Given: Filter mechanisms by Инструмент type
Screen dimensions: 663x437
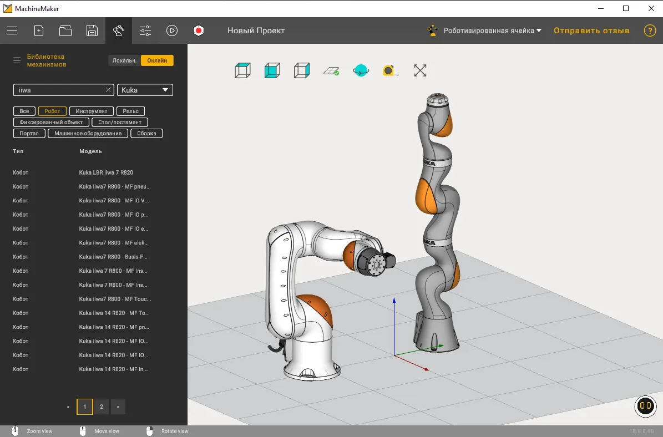Looking at the screenshot, I should 92,111.
